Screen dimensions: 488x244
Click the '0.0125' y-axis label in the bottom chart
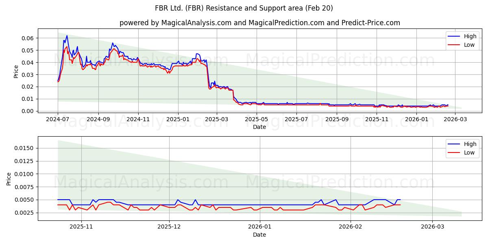click(24, 161)
